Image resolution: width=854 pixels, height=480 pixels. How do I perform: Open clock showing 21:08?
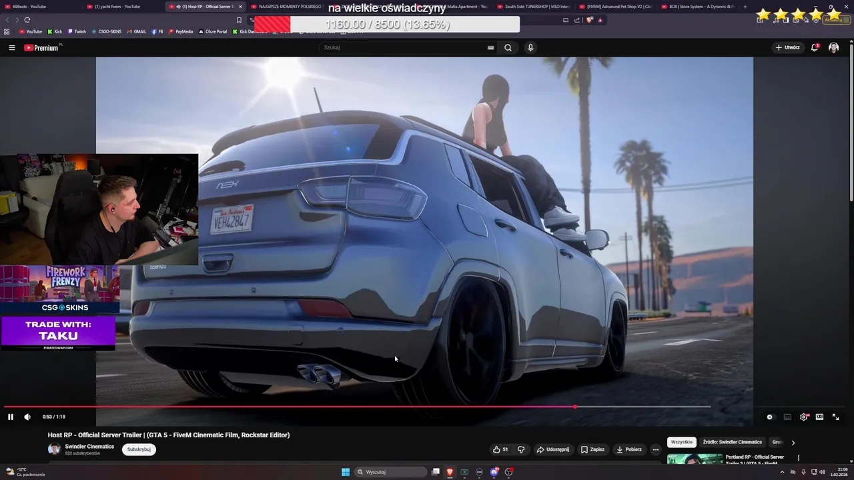839,472
